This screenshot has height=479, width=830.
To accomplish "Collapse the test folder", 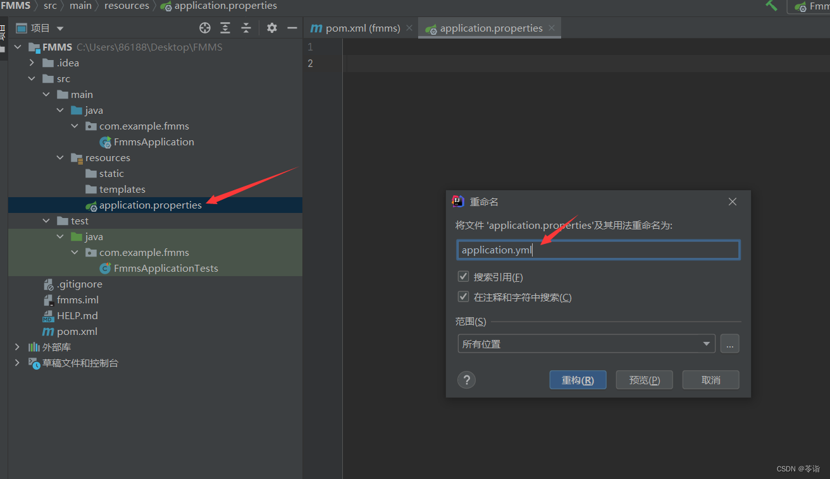I will 46,221.
